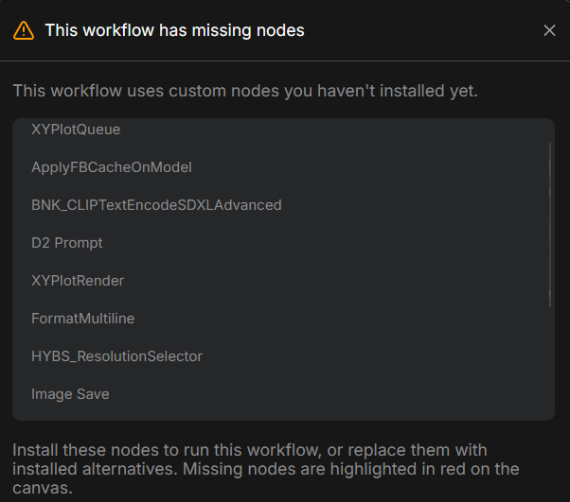This screenshot has height=502, width=570.
Task: Click the 'This workflow has missing nodes' title
Action: pyautogui.click(x=174, y=30)
